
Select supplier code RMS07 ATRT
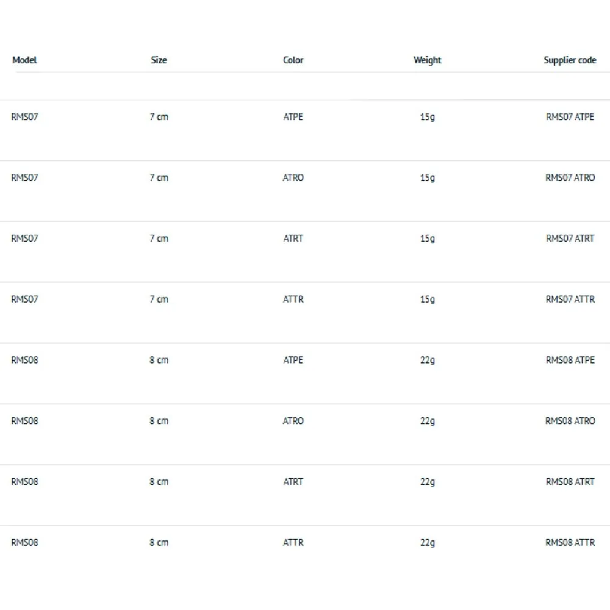pyautogui.click(x=570, y=238)
